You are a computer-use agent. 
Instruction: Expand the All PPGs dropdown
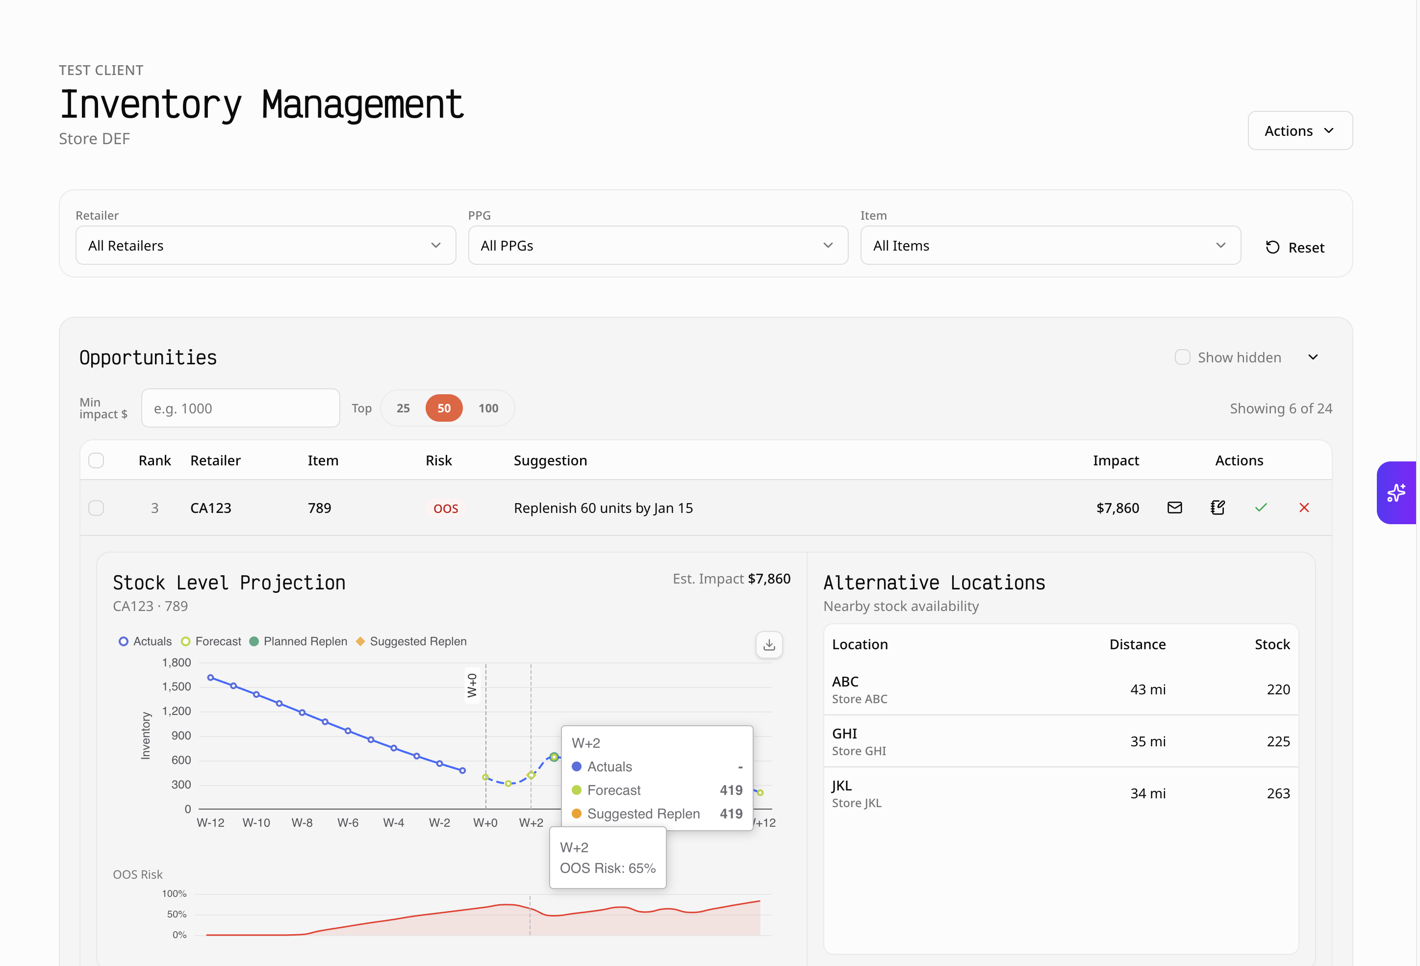click(x=658, y=246)
